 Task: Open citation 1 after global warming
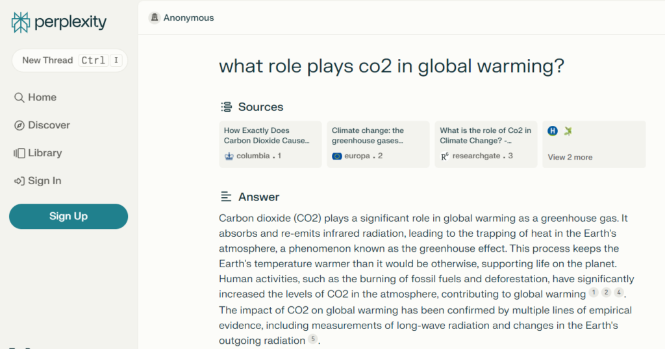(594, 293)
